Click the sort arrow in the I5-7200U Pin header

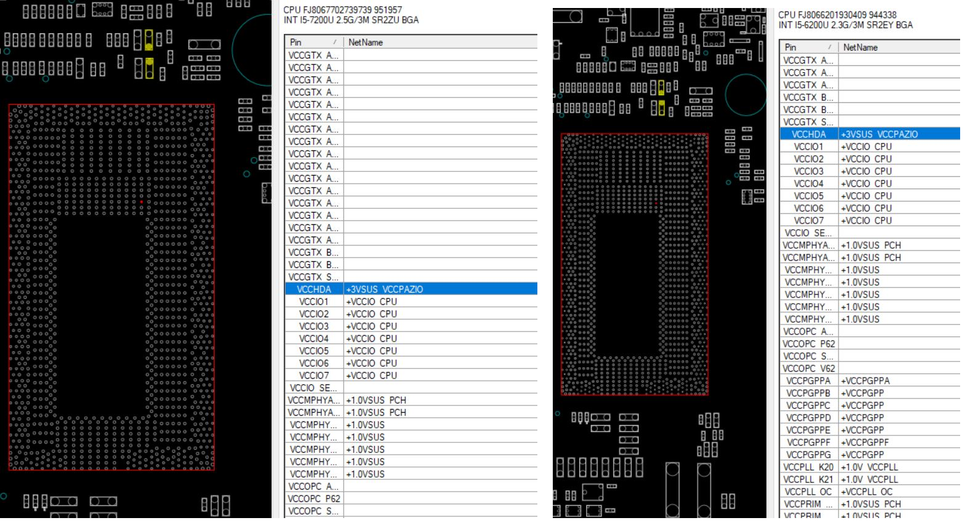coord(335,43)
